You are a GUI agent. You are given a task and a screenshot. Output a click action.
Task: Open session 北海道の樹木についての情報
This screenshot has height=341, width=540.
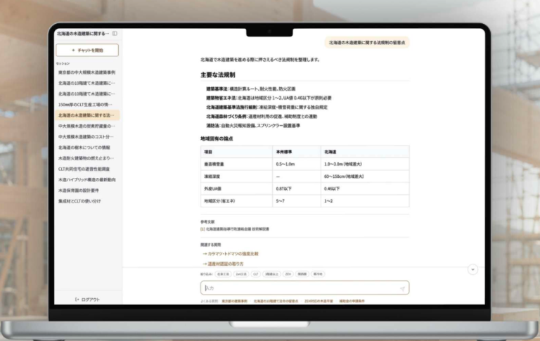tap(86, 148)
